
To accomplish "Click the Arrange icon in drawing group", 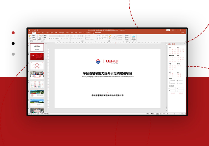I will click(x=110, y=37).
